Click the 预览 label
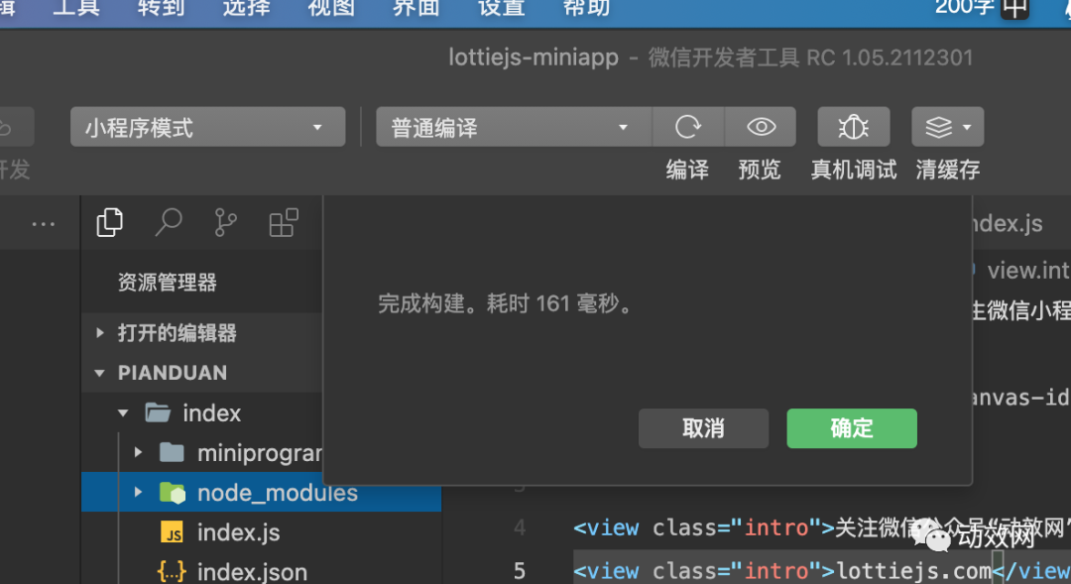The image size is (1071, 584). click(x=760, y=170)
